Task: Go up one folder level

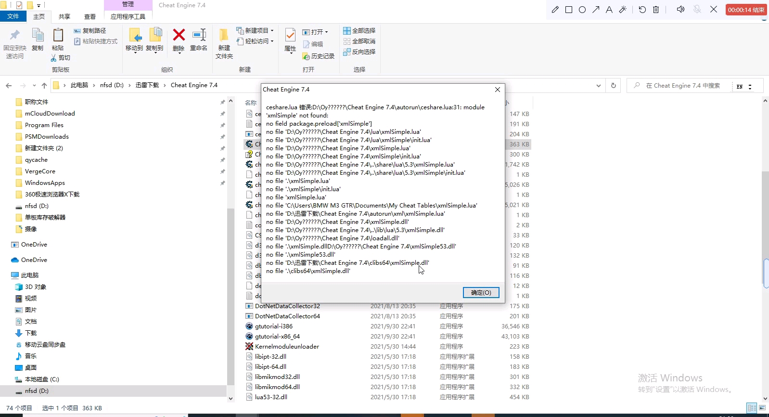Action: click(44, 86)
